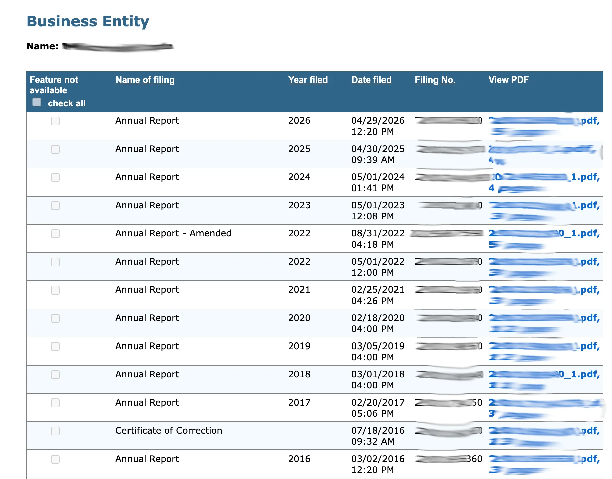
Task: Open the PDF link for the 2024 filing
Action: point(544,182)
